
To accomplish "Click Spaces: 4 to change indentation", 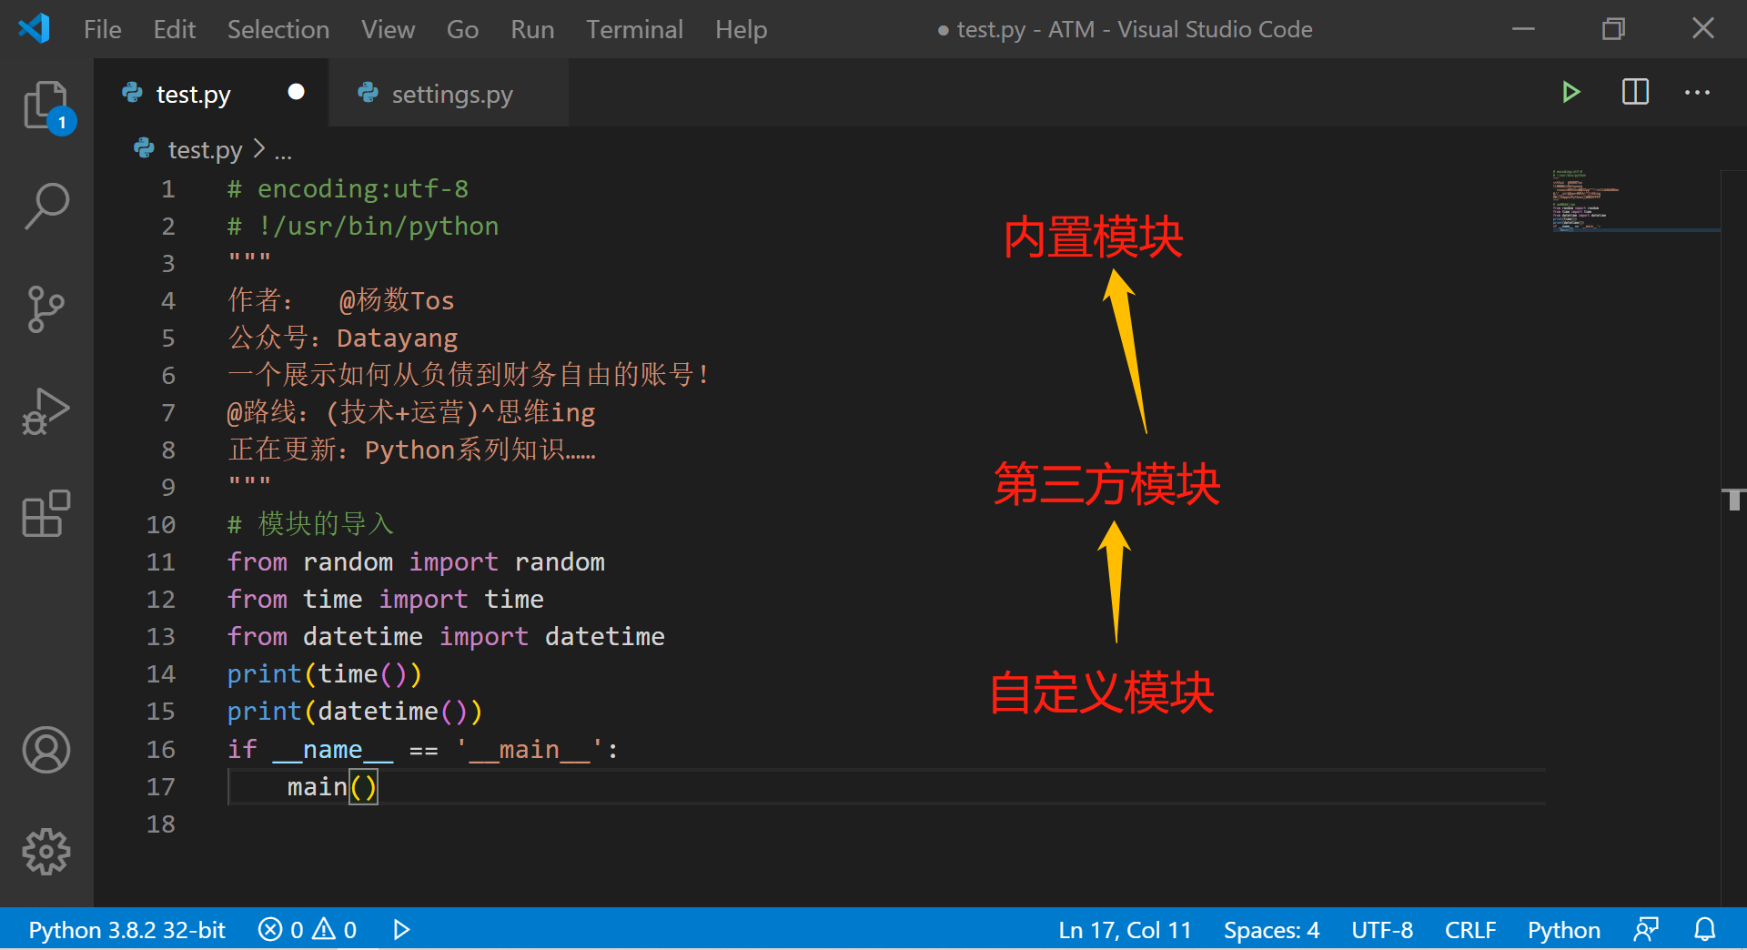I will click(x=1271, y=929).
